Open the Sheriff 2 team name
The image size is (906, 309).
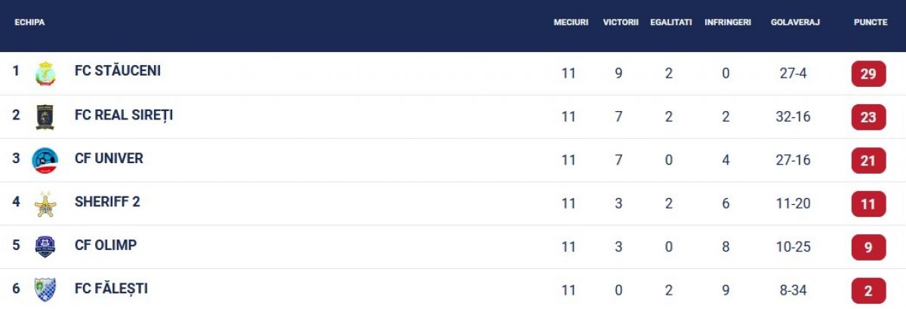pyautogui.click(x=107, y=202)
